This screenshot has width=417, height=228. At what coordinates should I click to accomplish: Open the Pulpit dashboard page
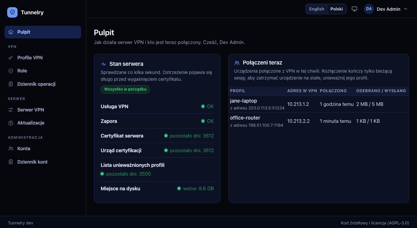click(x=43, y=32)
